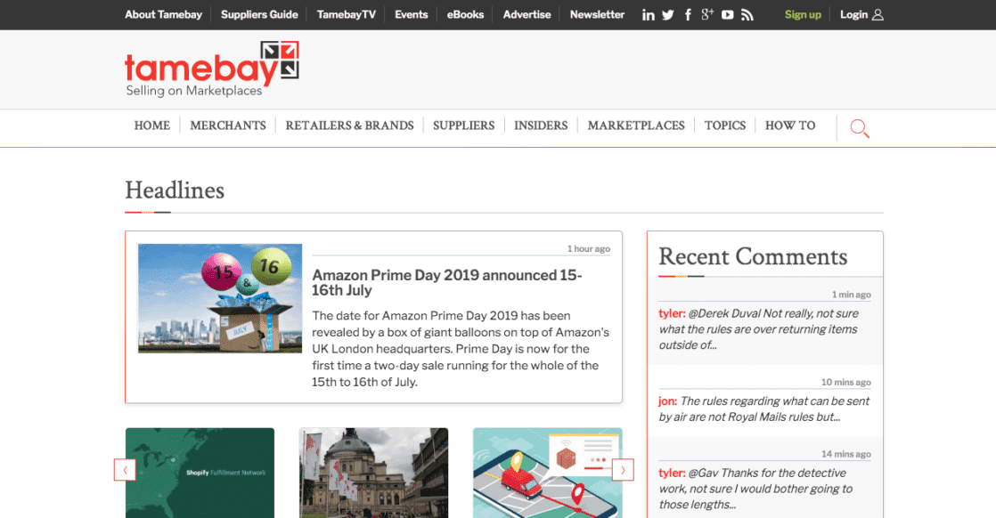The height and width of the screenshot is (518, 996).
Task: Click the Login link
Action: [x=853, y=14]
